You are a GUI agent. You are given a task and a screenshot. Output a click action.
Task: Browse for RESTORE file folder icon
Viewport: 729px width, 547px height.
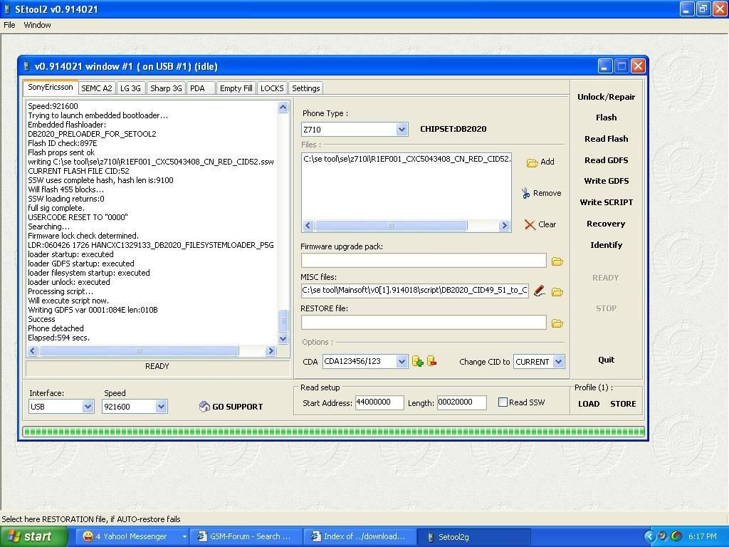pos(557,323)
